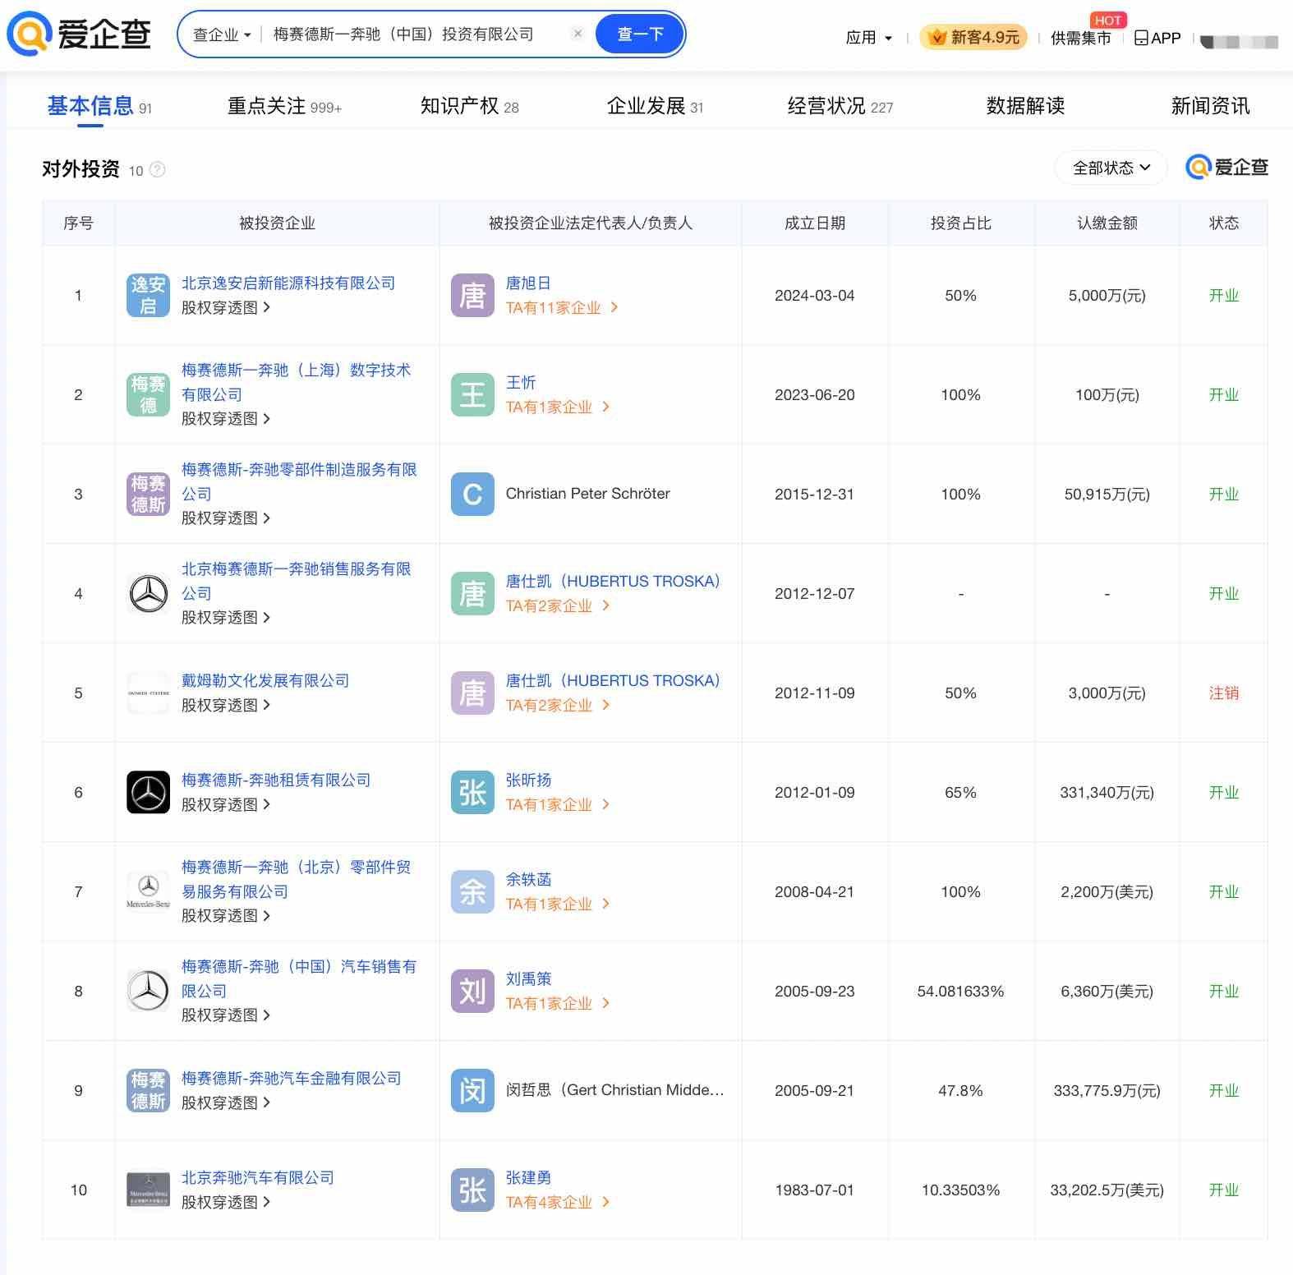Image resolution: width=1293 pixels, height=1275 pixels.
Task: Expand the 应用 dropdown menu
Action: point(868,38)
